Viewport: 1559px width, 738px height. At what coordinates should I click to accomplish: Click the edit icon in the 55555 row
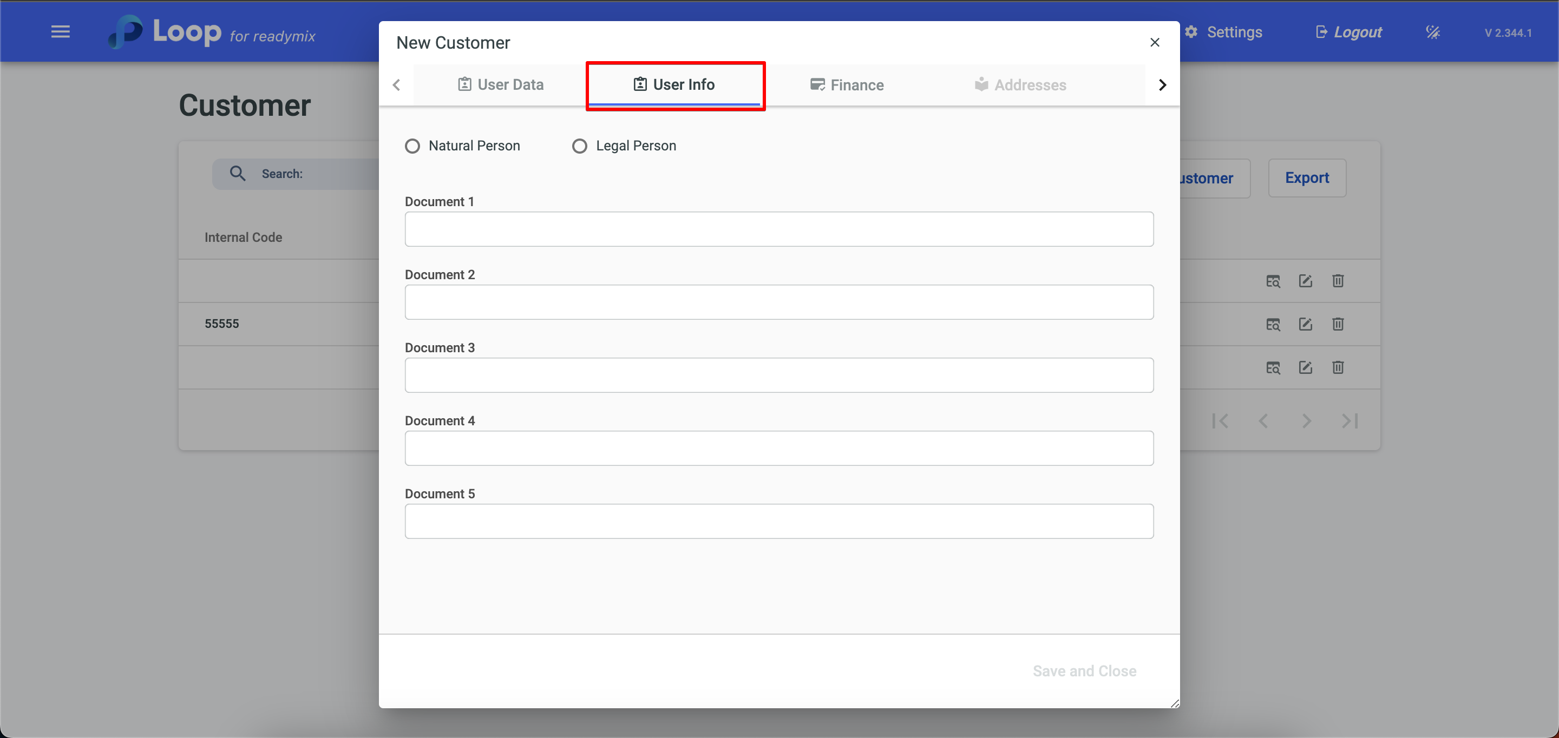(1306, 324)
